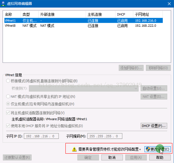Toggle 使用本地 DHCP 服务 checkbox

point(8,126)
